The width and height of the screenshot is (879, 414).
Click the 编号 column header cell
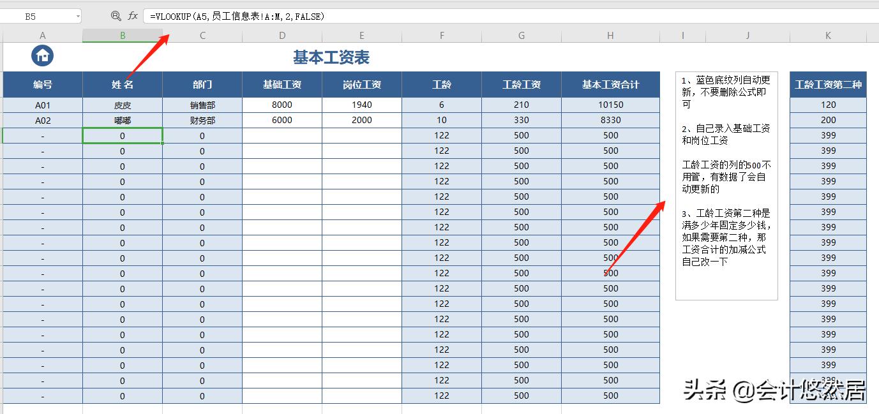(x=42, y=84)
